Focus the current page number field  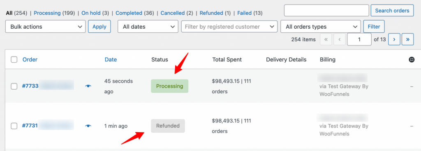(x=359, y=40)
